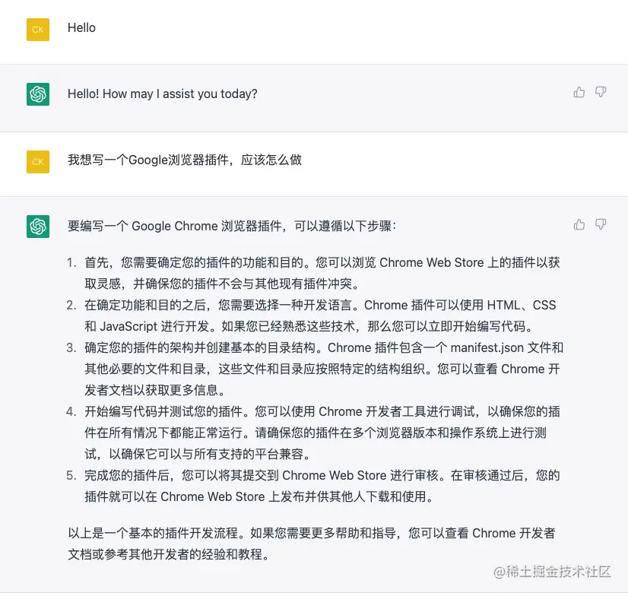Click the reply "Hello! How may I assist you today?"
This screenshot has width=628, height=596.
(162, 94)
